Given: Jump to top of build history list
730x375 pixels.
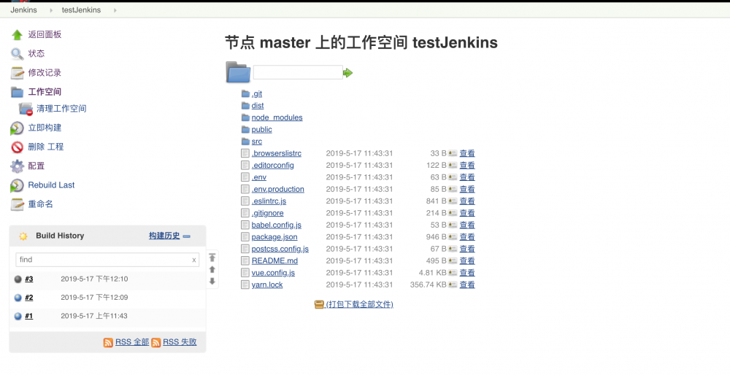Looking at the screenshot, I should 212,258.
